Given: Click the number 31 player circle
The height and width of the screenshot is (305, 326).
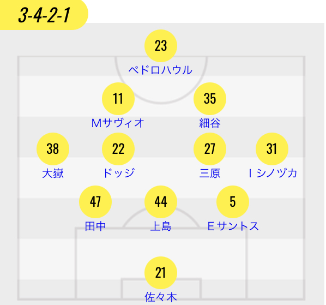Looking at the screenshot, I should click(x=272, y=149).
